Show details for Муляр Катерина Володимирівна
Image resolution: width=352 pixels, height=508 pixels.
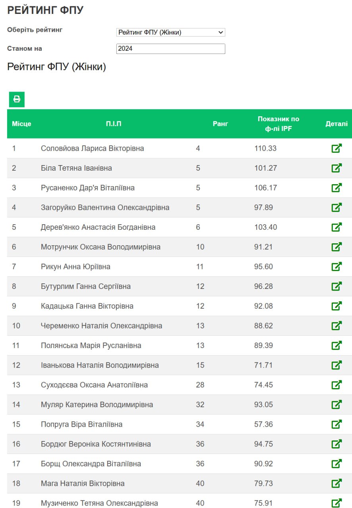tap(337, 404)
